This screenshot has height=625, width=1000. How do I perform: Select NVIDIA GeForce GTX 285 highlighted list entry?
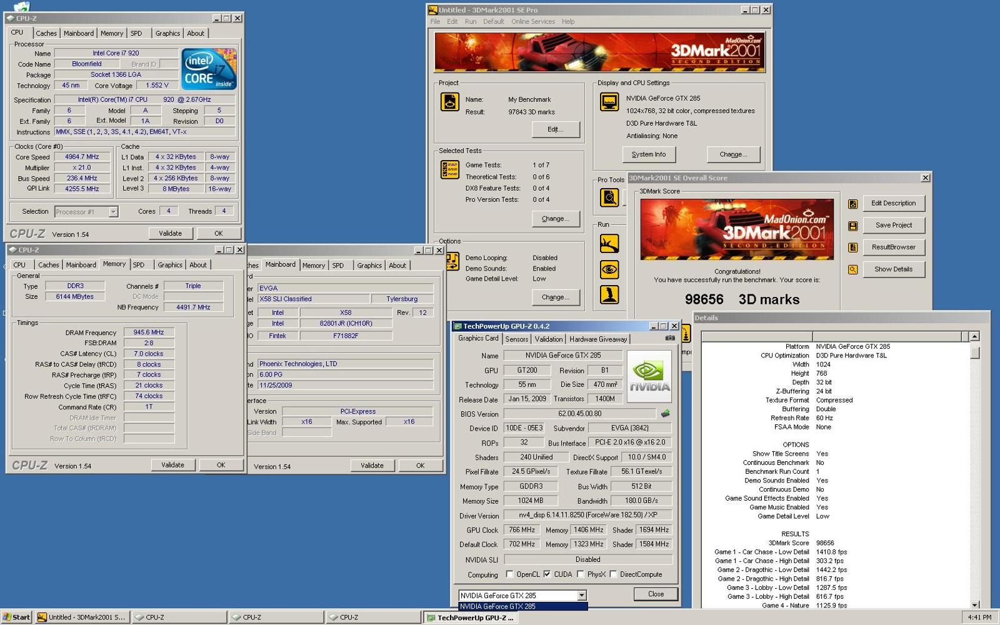click(522, 606)
